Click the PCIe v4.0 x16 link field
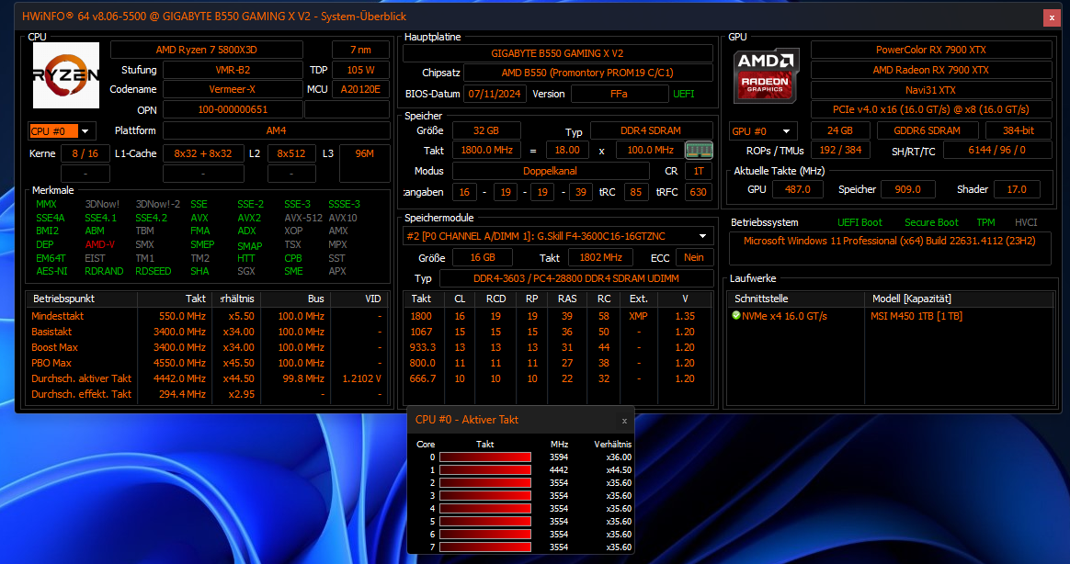Viewport: 1070px width, 564px height. (x=931, y=109)
